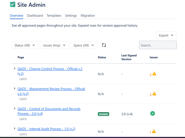185x138 pixels.
Task: Expand the Control of Documents and Records row
Action: click(14, 108)
